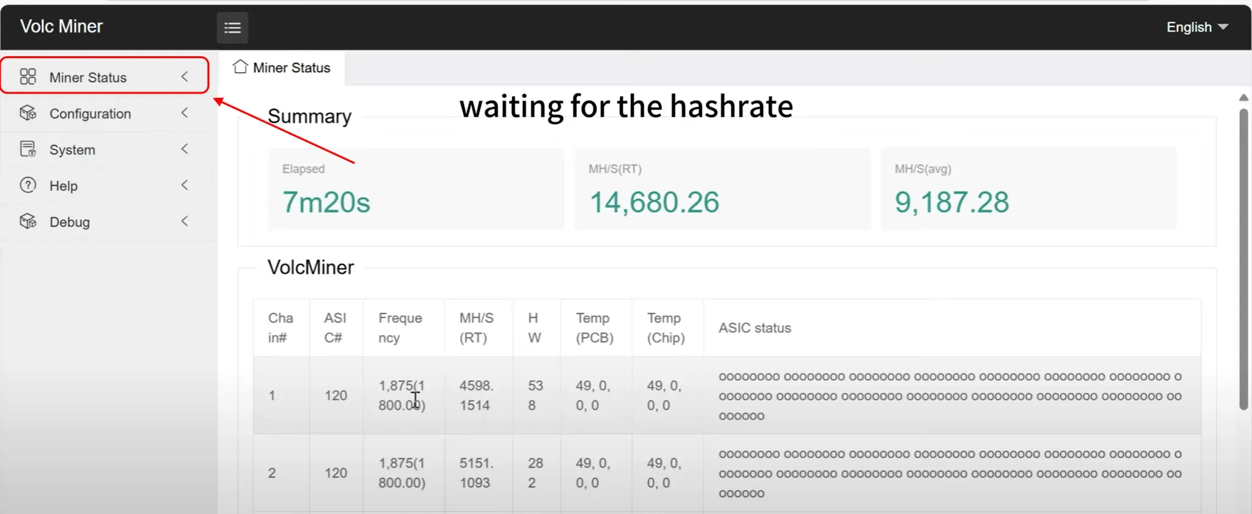Click the Debug cube icon
Viewport: 1252px width, 514px height.
28,221
